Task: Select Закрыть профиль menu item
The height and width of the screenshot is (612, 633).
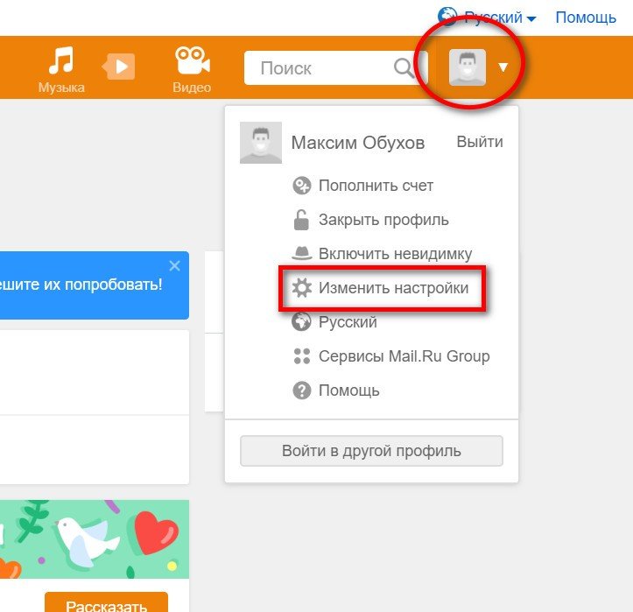Action: pyautogui.click(x=383, y=220)
